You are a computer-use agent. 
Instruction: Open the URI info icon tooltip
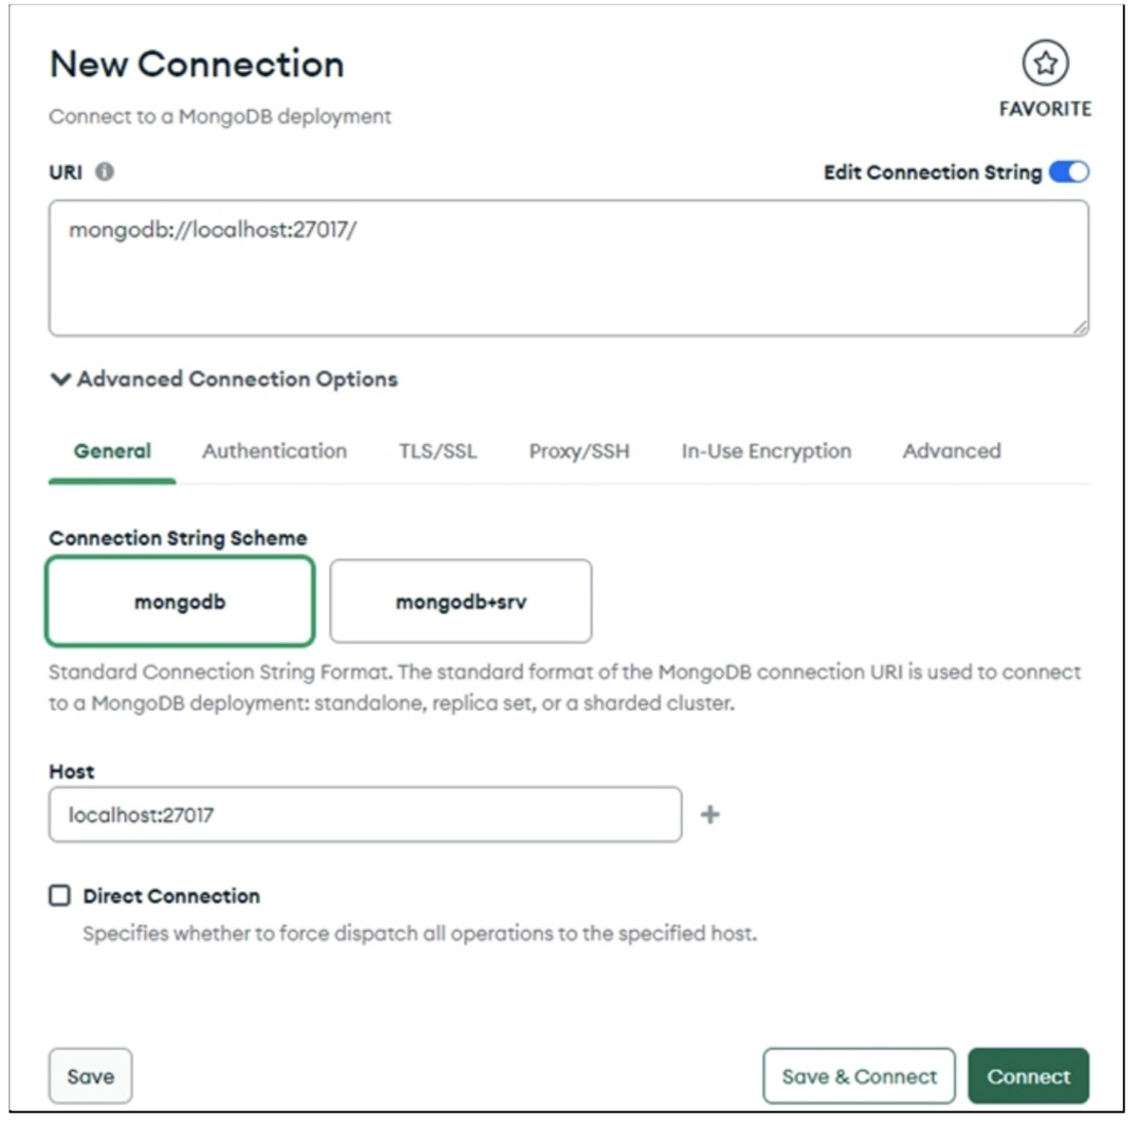105,171
